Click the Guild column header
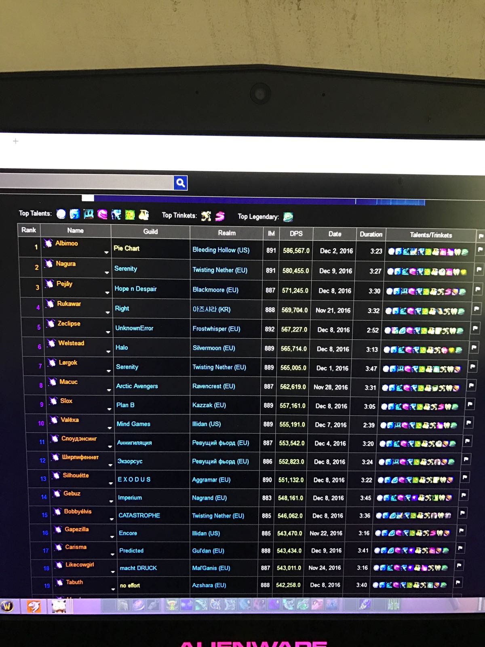This screenshot has width=485, height=647. 150,231
